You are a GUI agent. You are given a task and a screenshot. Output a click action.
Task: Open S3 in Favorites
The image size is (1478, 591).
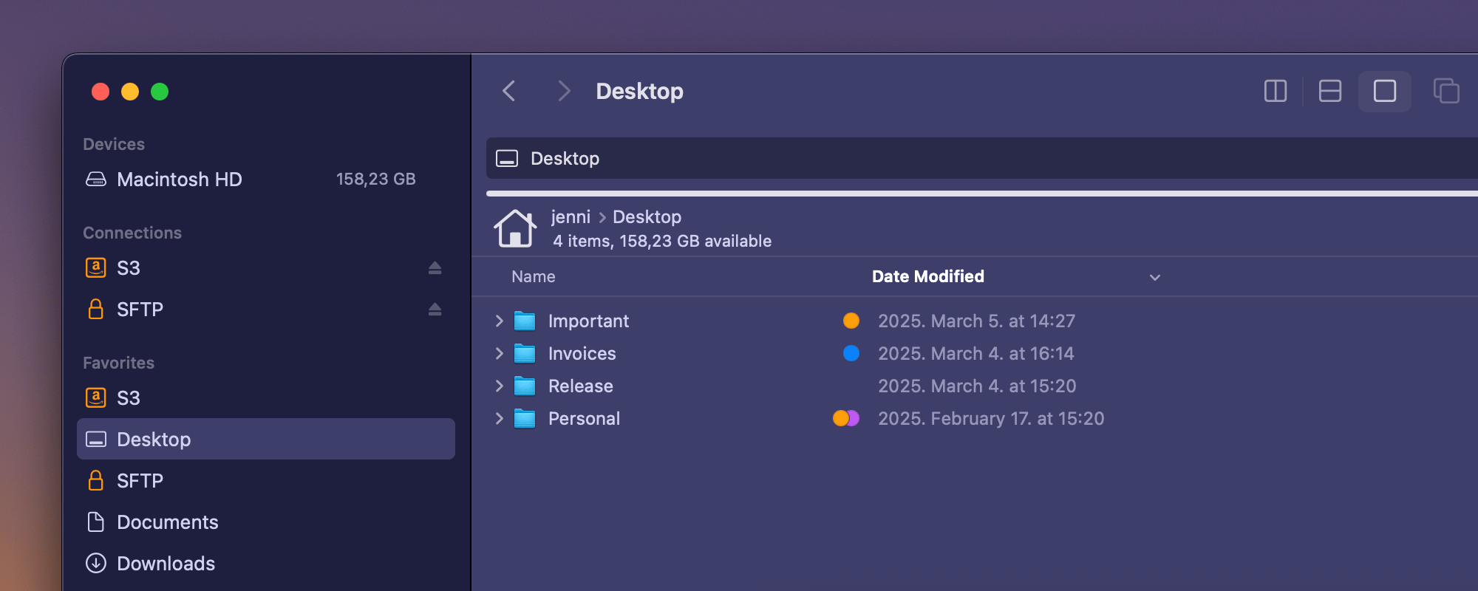click(x=266, y=398)
